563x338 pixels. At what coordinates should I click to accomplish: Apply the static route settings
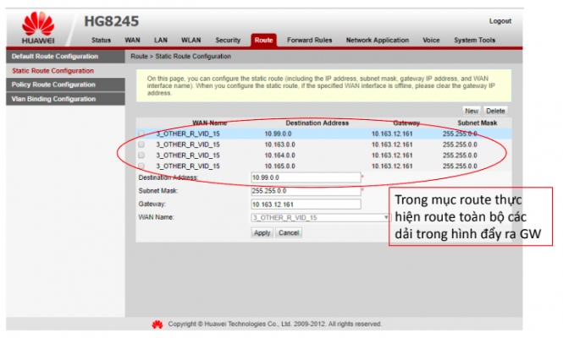pyautogui.click(x=262, y=232)
